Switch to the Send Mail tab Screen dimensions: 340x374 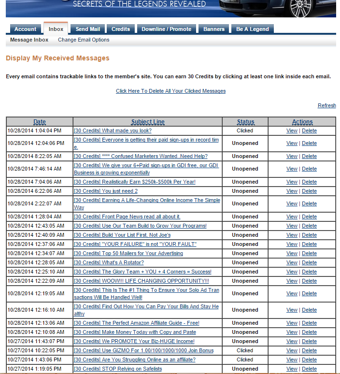coord(88,29)
